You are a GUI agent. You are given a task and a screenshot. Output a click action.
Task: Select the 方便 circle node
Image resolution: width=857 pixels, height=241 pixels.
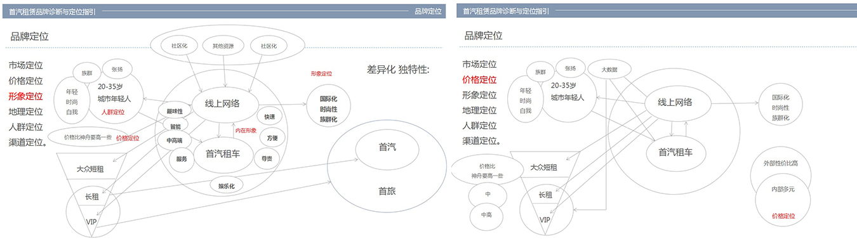pyautogui.click(x=272, y=138)
